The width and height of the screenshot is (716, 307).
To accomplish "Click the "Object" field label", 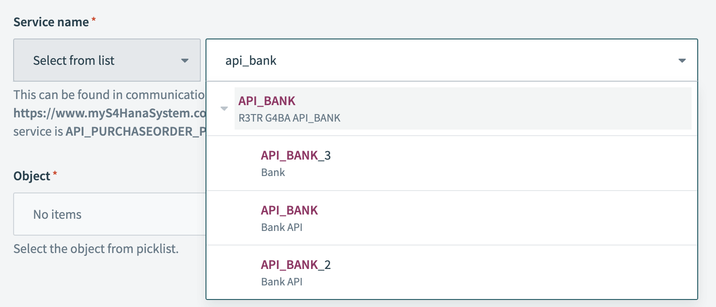I will tap(32, 176).
